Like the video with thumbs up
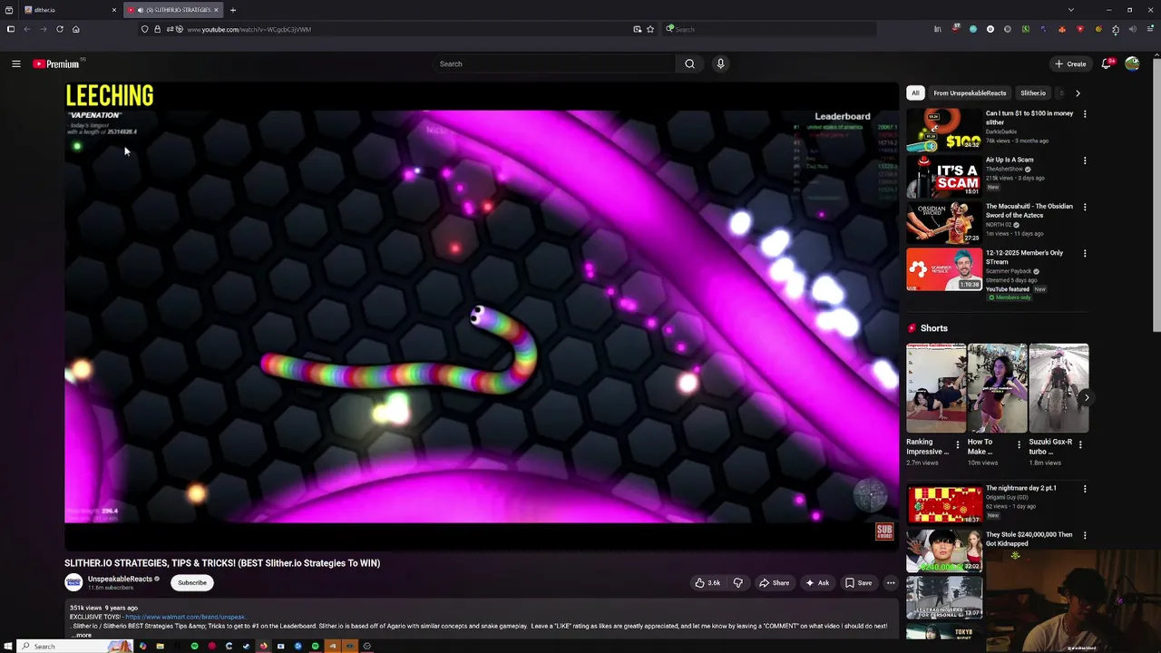The image size is (1161, 653). pos(707,583)
